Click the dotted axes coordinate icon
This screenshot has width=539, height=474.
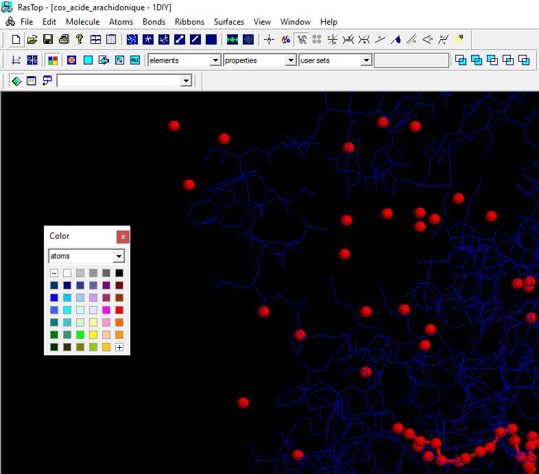16,60
